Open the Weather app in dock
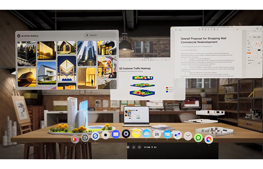Screen dimensions: 263x169 [x=146, y=134]
